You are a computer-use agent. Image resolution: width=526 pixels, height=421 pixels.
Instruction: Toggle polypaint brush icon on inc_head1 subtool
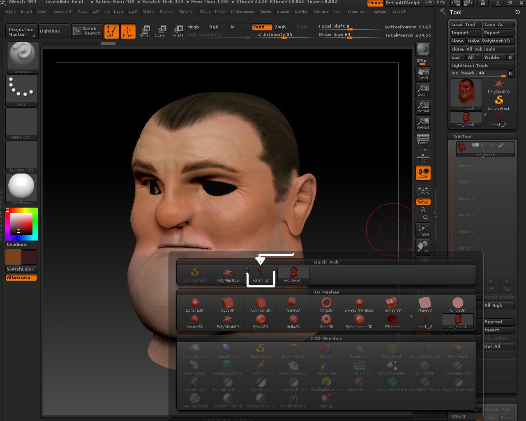pyautogui.click(x=501, y=145)
